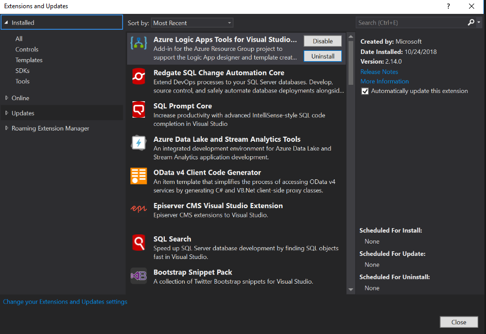Open Change your Extensions and Updates settings
Image resolution: width=486 pixels, height=334 pixels.
click(x=65, y=302)
